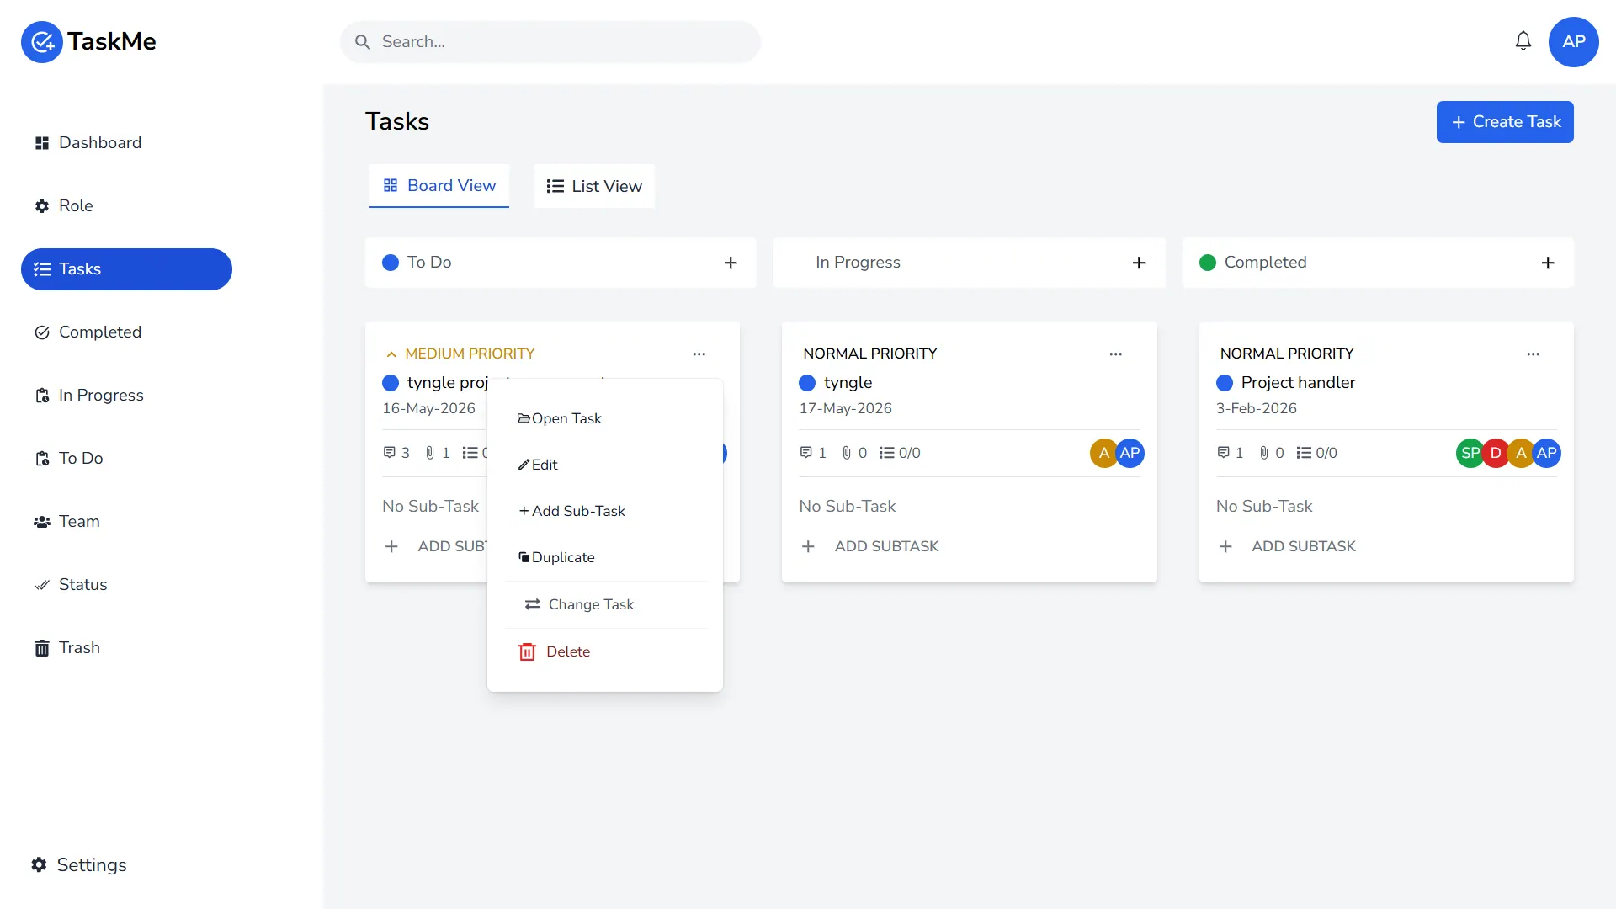Open the notifications bell
Image resolution: width=1616 pixels, height=909 pixels.
click(x=1523, y=41)
